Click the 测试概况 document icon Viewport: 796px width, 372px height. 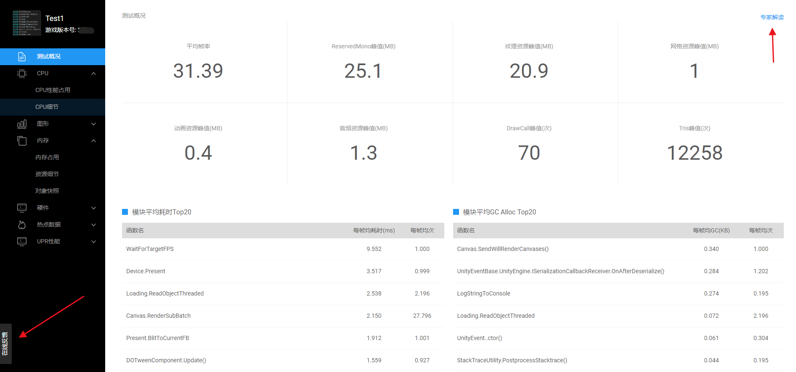coord(22,57)
